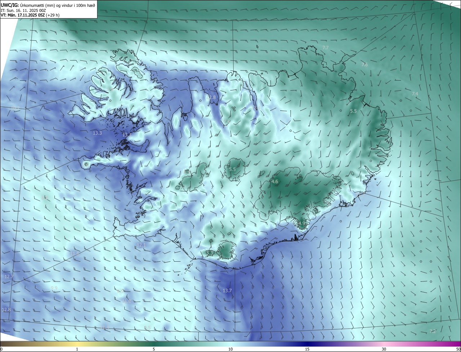Click the colour scale tick label 1
Screen dimensions: 461x352
point(77,349)
